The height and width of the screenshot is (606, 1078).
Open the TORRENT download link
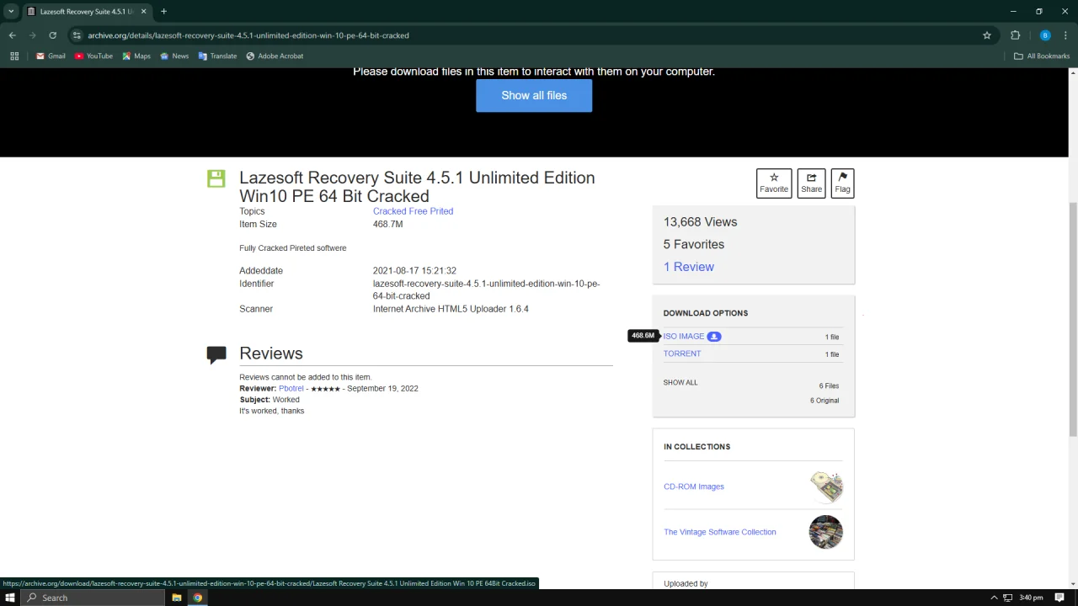click(x=682, y=353)
